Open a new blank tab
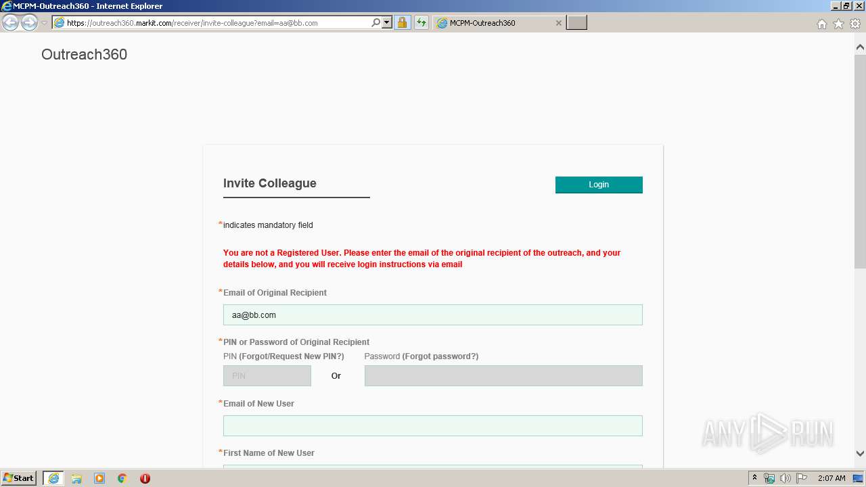This screenshot has width=866, height=487. [x=576, y=23]
